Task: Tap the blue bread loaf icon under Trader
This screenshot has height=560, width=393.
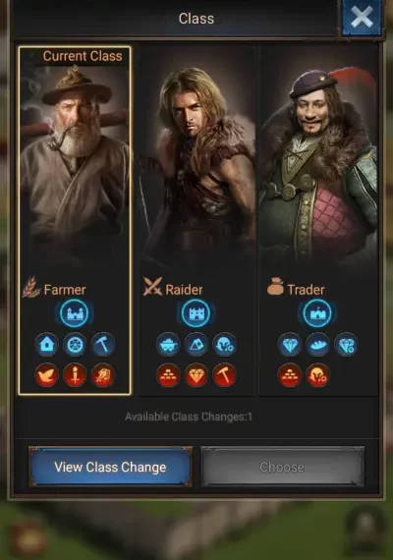Action: pos(317,344)
